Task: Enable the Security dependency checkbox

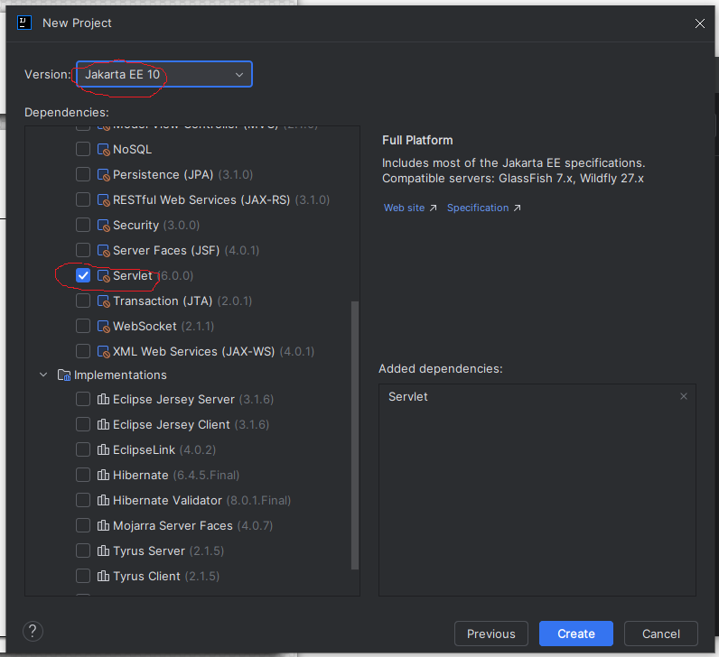Action: 83,225
